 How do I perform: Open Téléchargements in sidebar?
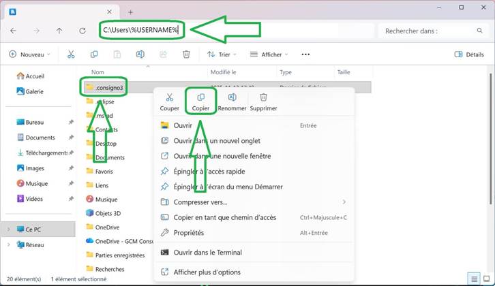42,153
